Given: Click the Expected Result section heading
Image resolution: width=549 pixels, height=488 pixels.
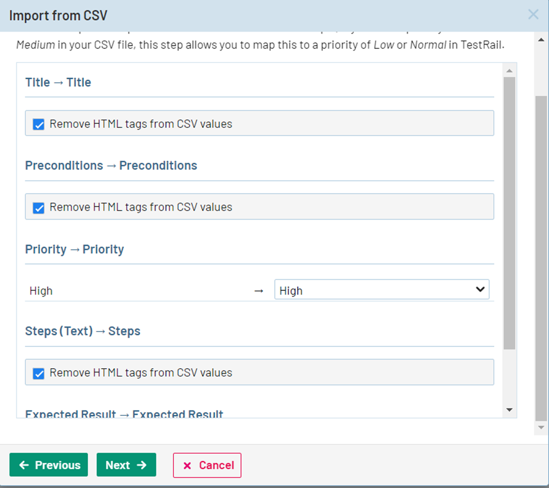Looking at the screenshot, I should coord(124,414).
